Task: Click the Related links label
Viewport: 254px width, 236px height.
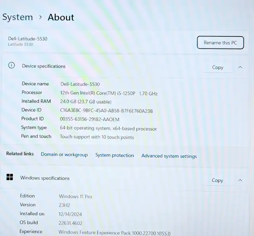Action: [x=20, y=154]
